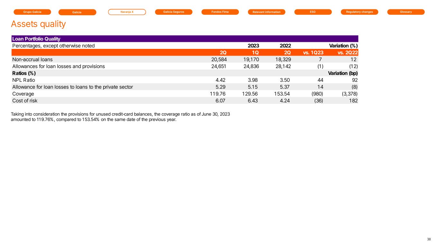Open the Grupo Galicia navigation tab
439x247 pixels.
[32, 12]
